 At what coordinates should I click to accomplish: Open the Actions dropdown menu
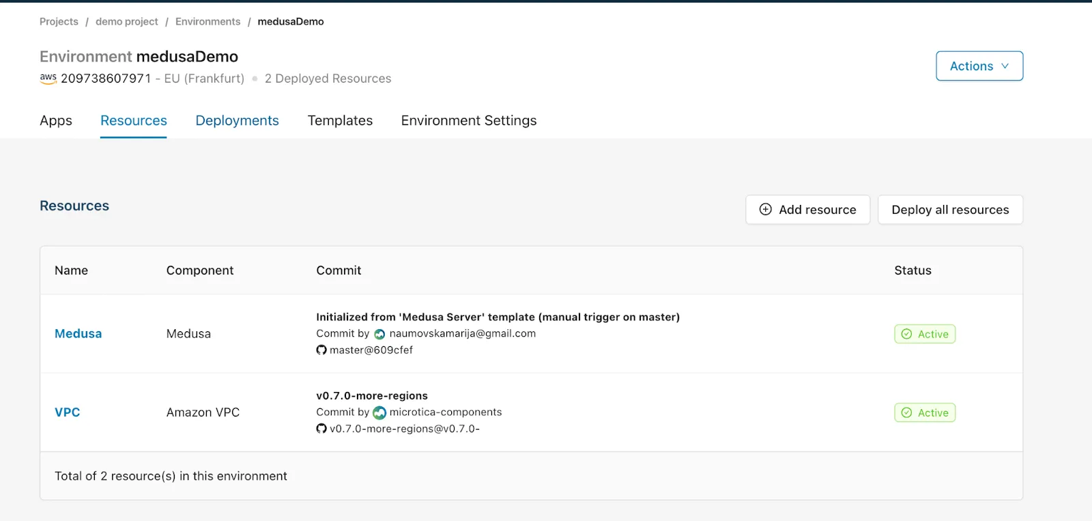979,66
